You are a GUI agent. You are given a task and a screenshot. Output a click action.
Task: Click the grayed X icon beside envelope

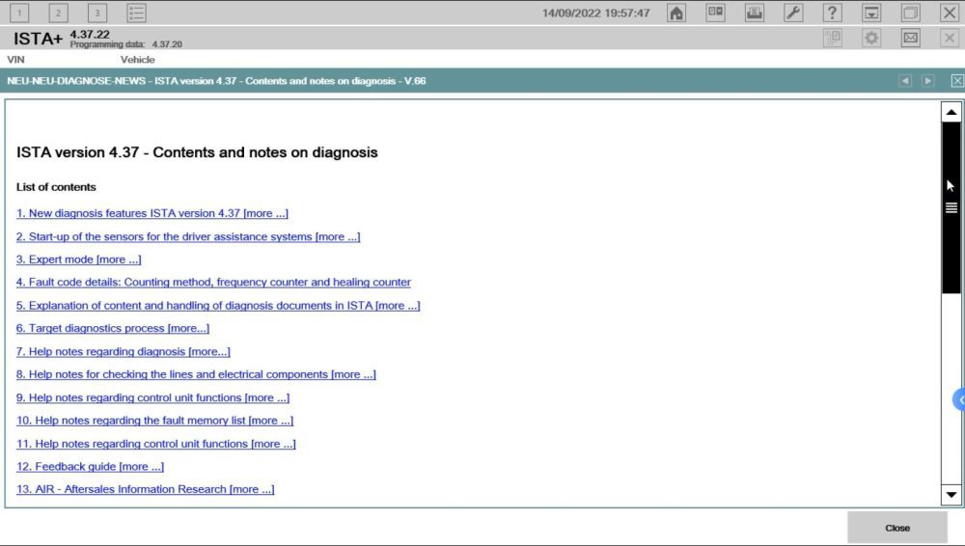pos(950,39)
